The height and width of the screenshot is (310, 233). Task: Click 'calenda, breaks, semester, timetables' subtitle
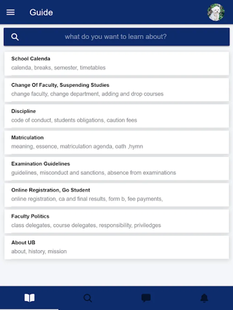pyautogui.click(x=58, y=68)
